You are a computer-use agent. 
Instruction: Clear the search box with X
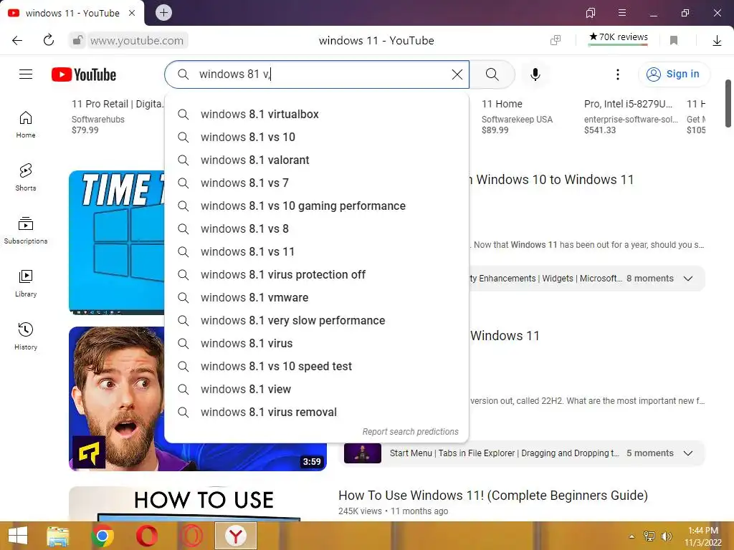point(457,74)
